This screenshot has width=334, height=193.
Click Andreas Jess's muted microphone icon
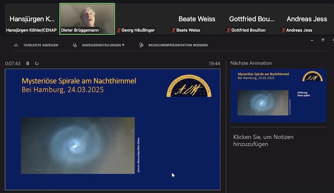point(283,30)
